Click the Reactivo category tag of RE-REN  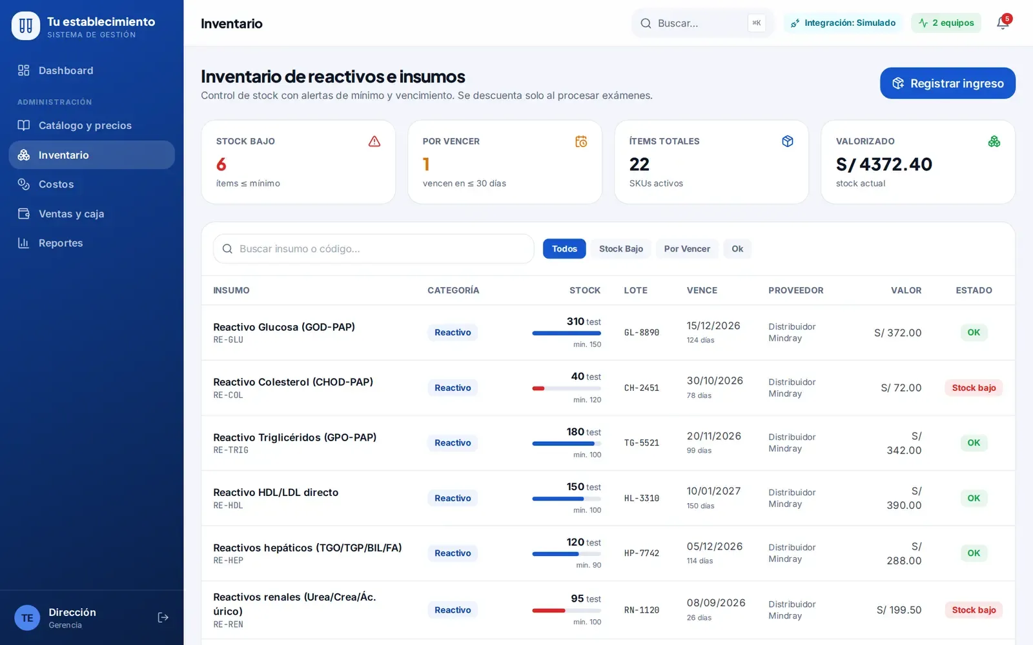453,610
